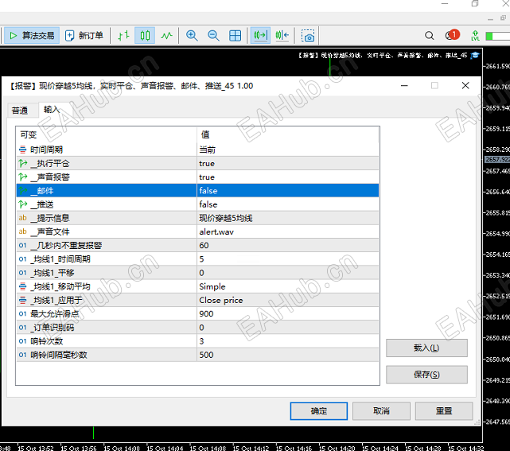Image resolution: width=510 pixels, height=451 pixels.
Task: Reset inputs with the 重置 button
Action: pyautogui.click(x=444, y=411)
